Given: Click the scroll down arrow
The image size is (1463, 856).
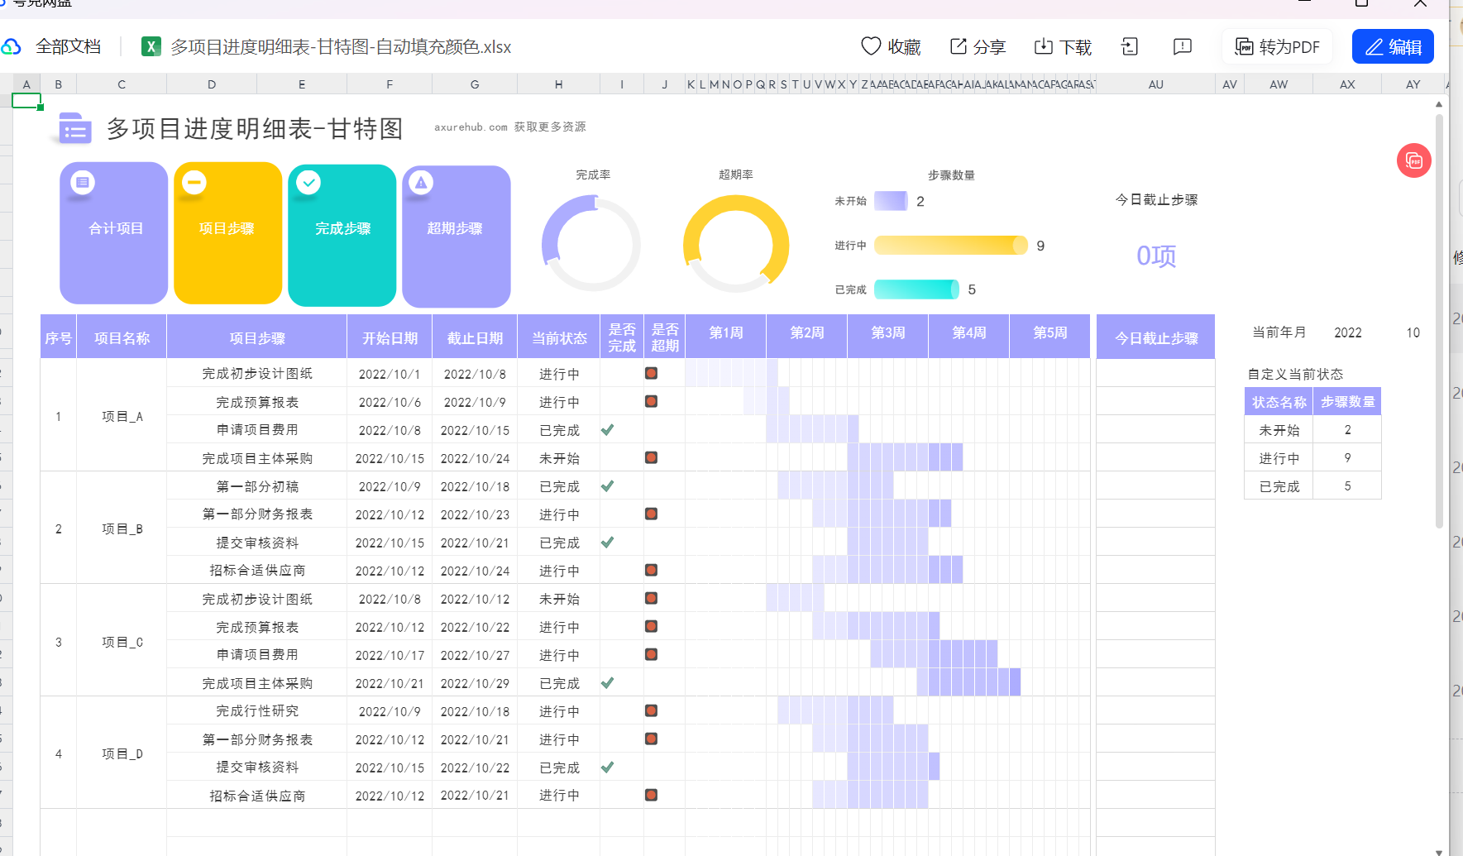Looking at the screenshot, I should tap(1439, 851).
